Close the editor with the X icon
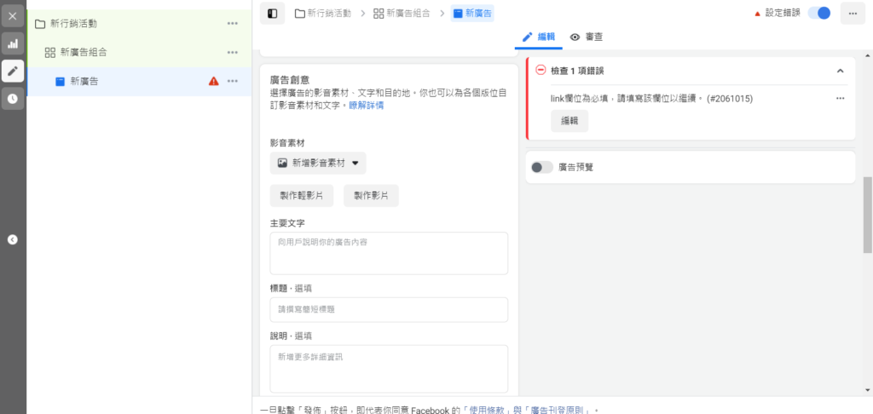This screenshot has height=414, width=873. click(13, 16)
